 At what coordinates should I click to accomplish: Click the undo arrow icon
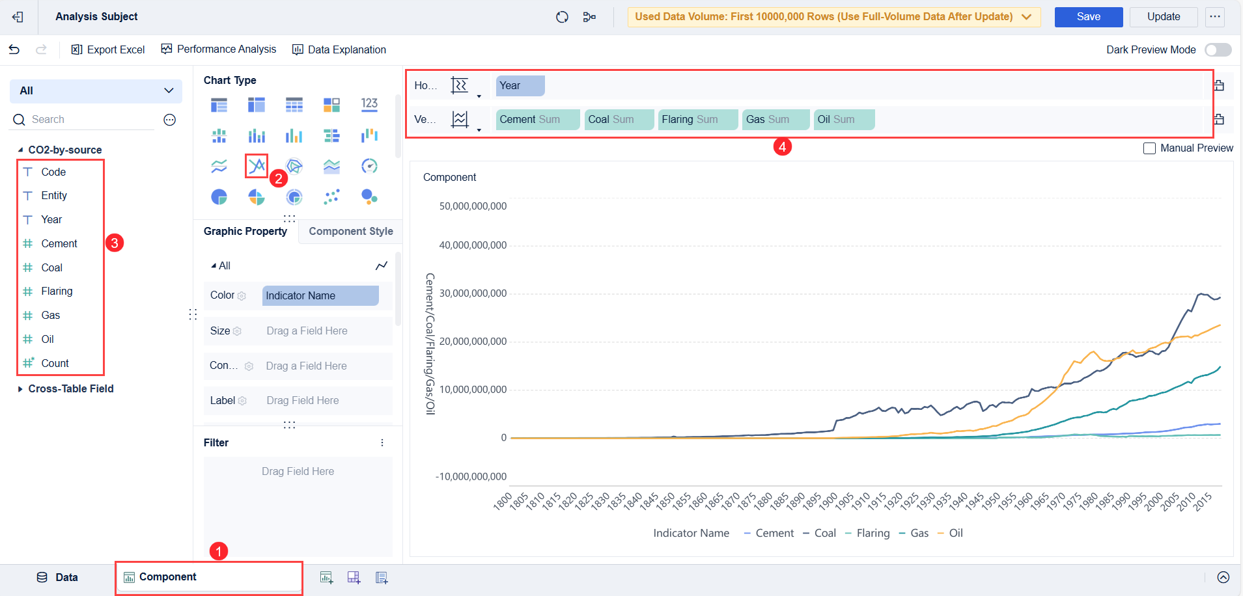tap(14, 49)
